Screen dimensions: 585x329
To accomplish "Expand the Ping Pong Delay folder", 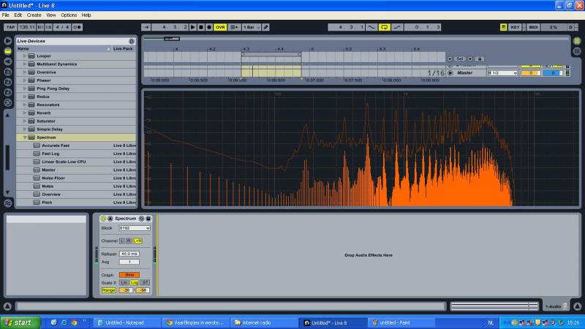I will tap(25, 88).
